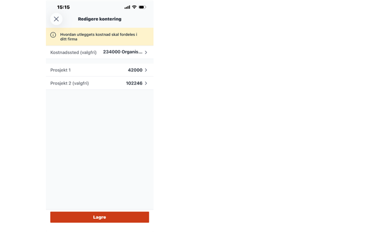Image resolution: width=387 pixels, height=232 pixels.
Task: Click the battery status icon
Action: tap(142, 7)
